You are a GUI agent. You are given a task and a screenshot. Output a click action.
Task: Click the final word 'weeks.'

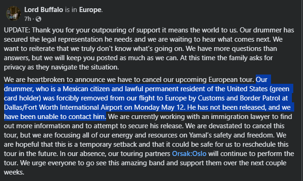14,172
